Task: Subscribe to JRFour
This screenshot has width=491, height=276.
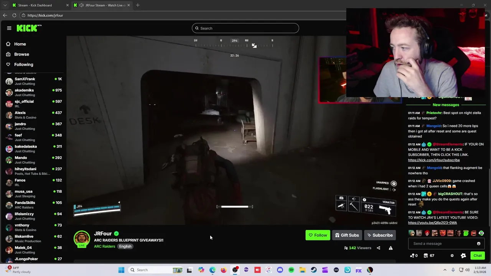Action: click(x=380, y=235)
